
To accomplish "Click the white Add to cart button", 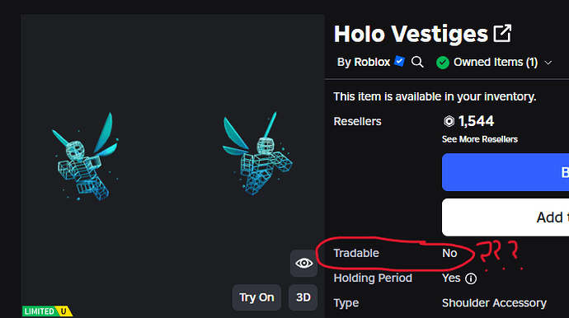I will pyautogui.click(x=506, y=217).
